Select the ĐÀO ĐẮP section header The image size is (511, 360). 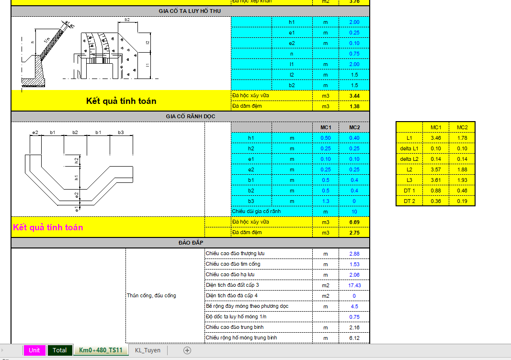pos(190,243)
